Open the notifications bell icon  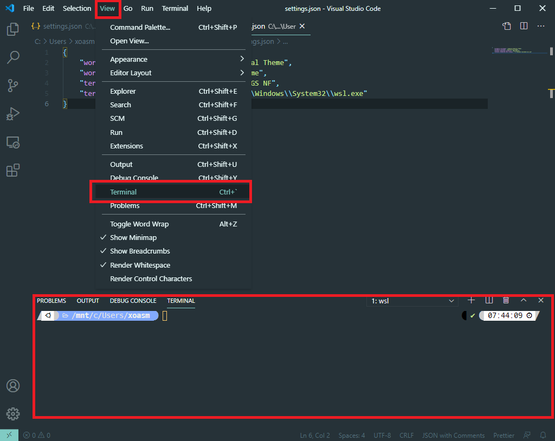[543, 436]
